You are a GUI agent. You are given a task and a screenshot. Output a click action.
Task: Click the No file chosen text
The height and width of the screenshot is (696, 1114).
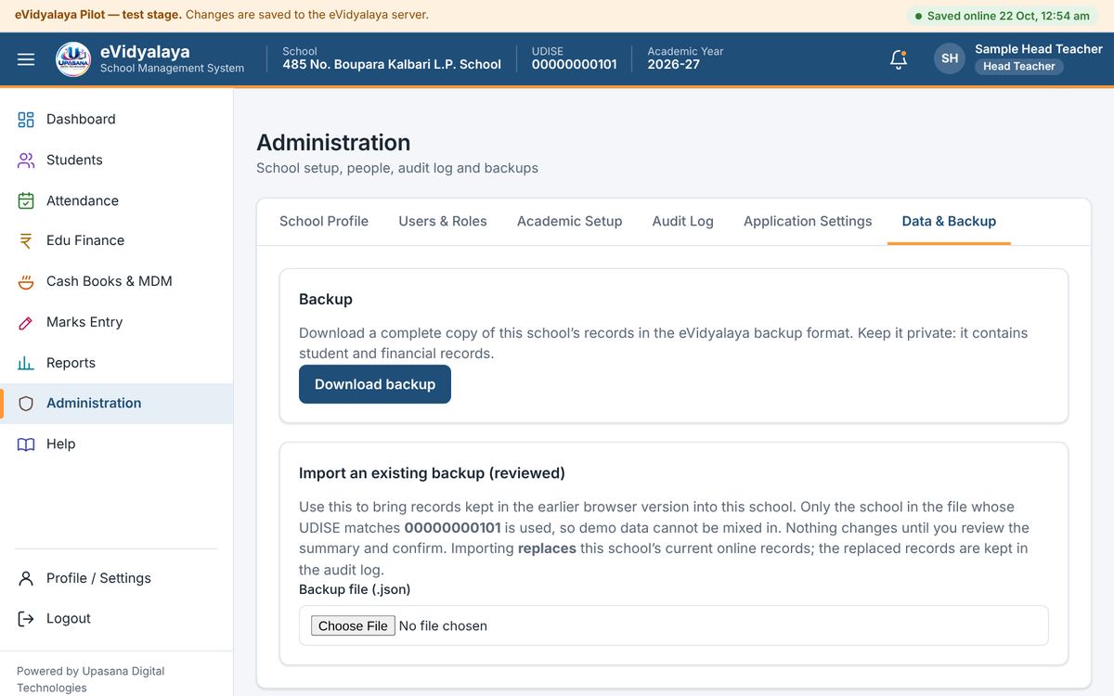pos(443,626)
